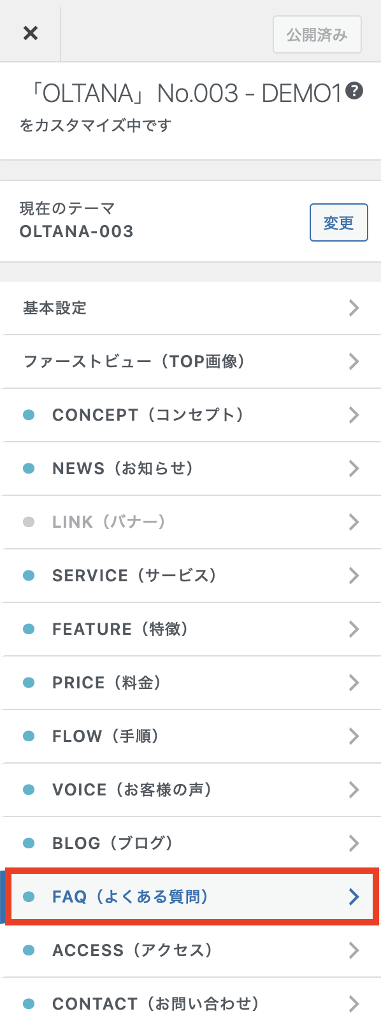381x1030 pixels.
Task: Close the customizer with the X button
Action: pyautogui.click(x=30, y=33)
